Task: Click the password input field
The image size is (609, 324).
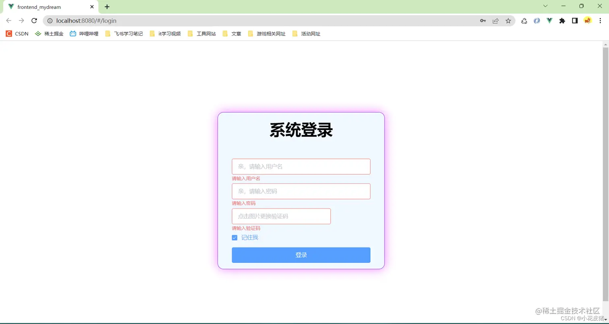Action: pos(301,191)
